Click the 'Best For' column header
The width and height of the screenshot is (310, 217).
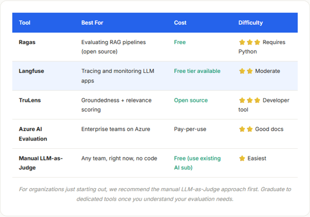coord(92,23)
